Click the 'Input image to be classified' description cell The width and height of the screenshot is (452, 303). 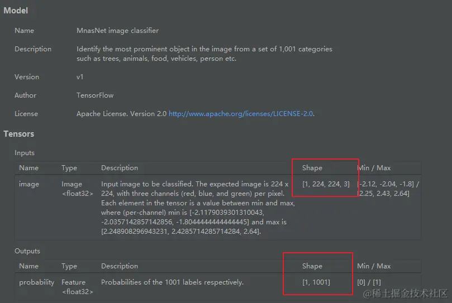(198, 208)
